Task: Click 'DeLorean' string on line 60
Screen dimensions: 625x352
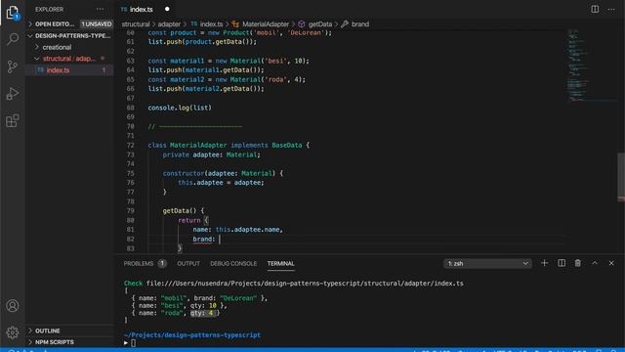Action: pyautogui.click(x=306, y=32)
